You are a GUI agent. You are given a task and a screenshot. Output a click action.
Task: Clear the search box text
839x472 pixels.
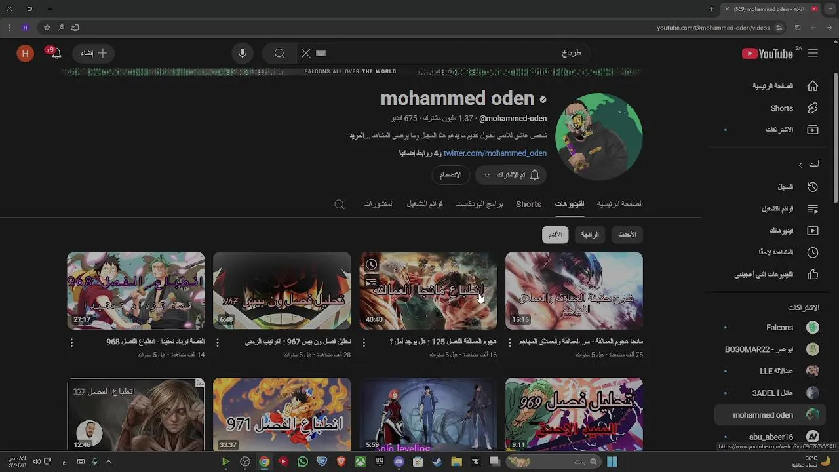[306, 54]
